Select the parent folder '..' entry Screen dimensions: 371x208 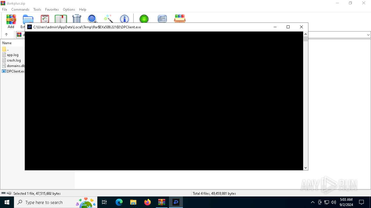click(x=6, y=49)
